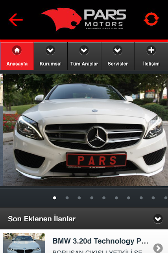Tap the arrow on BMW 3.20d listing
168x253 pixels.
(158, 248)
